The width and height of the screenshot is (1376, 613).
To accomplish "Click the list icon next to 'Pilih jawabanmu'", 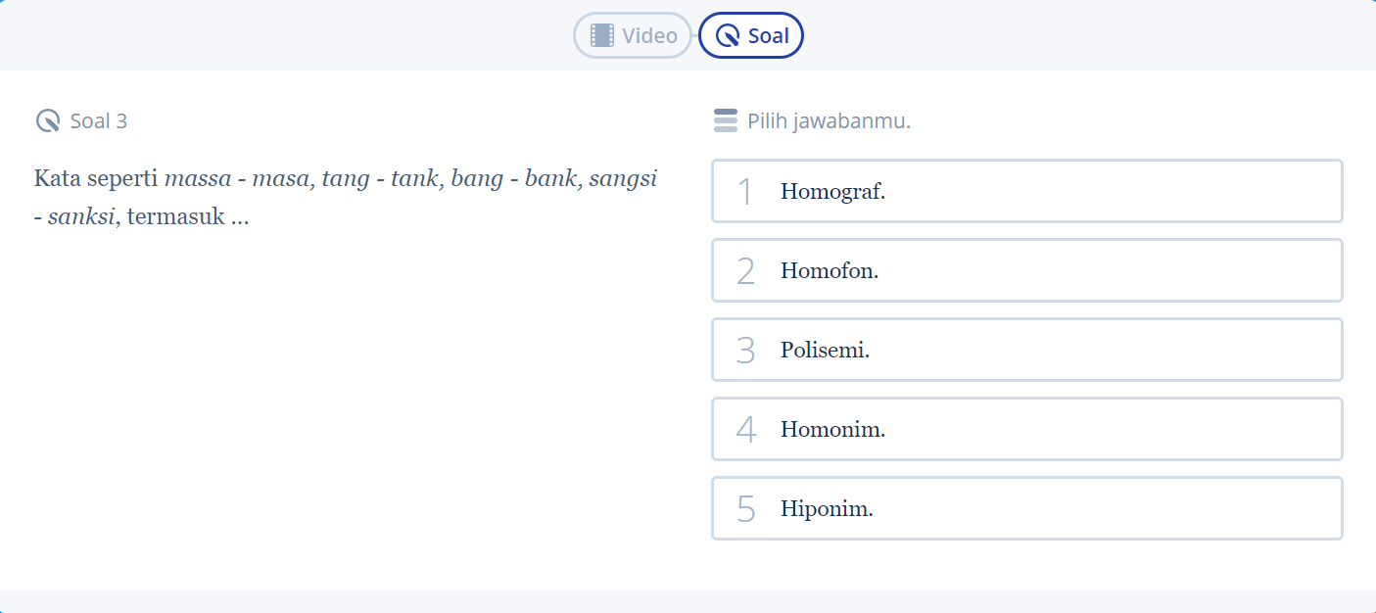I will point(725,120).
